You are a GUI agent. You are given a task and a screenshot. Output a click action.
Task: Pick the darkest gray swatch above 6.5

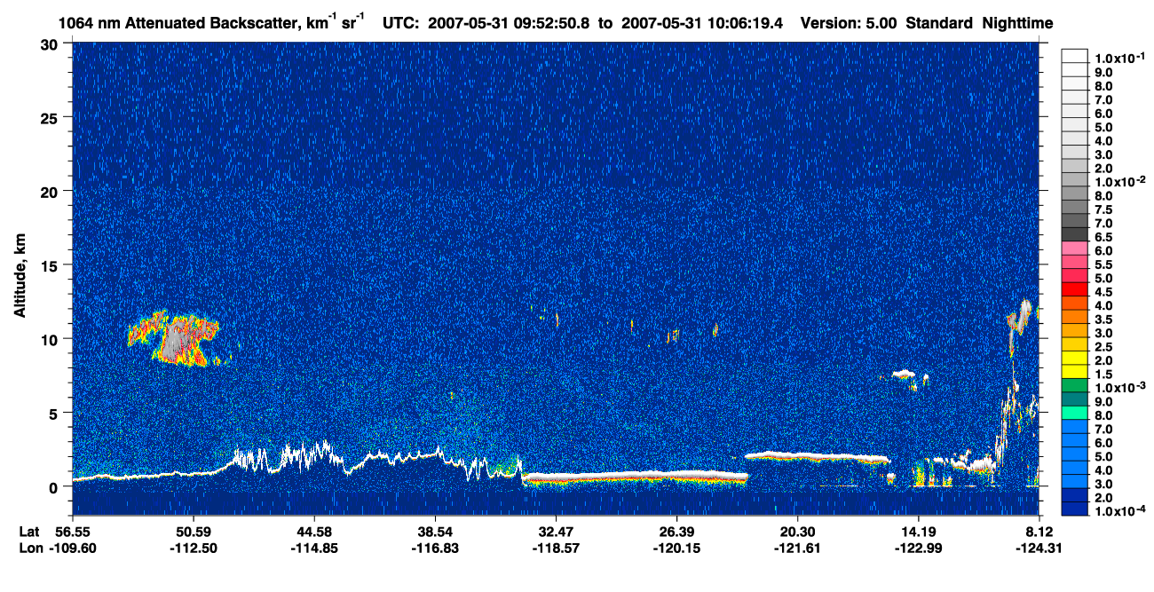(1074, 234)
